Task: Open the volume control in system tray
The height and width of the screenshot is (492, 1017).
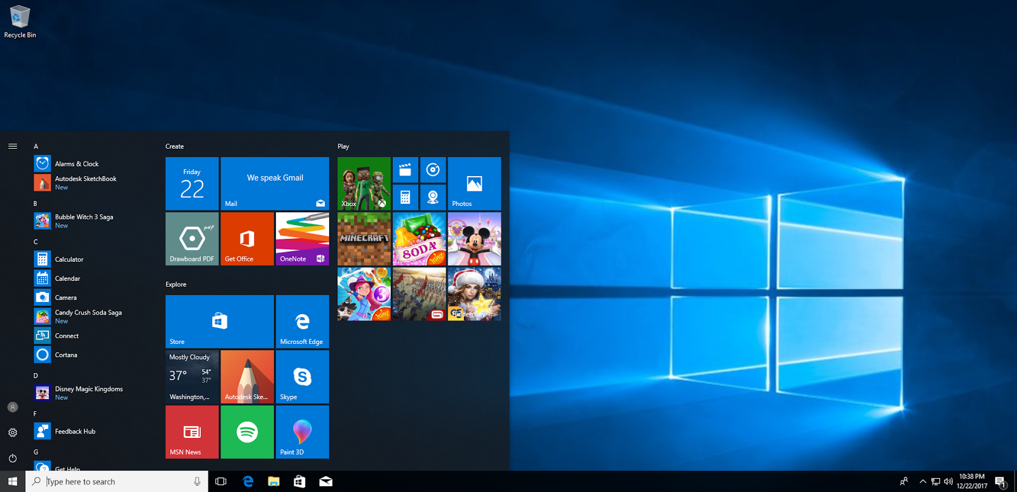Action: tap(948, 481)
